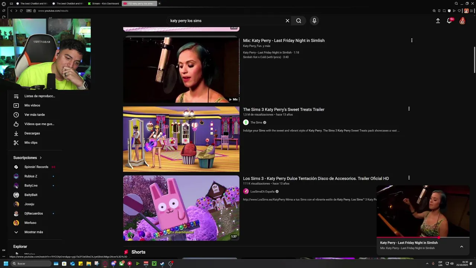Open the upload video icon
476x268 pixels.
point(438,21)
